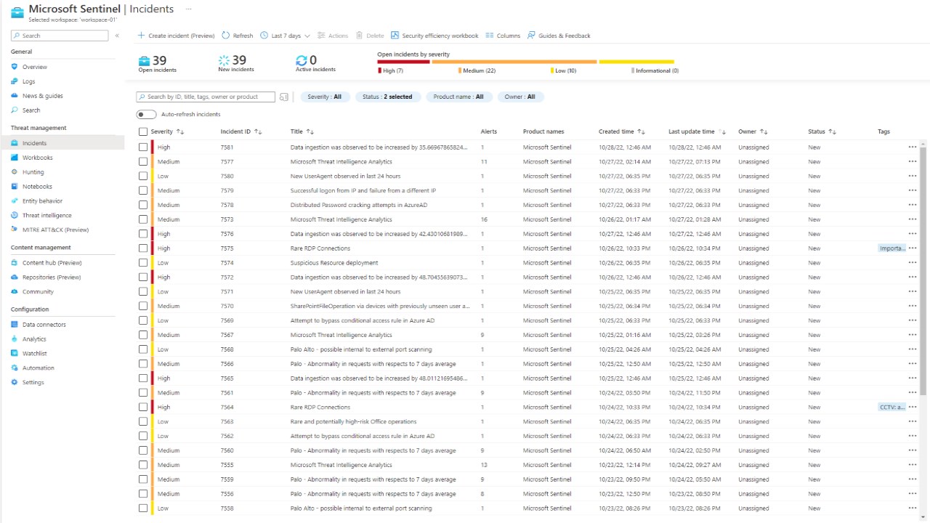The width and height of the screenshot is (930, 523).
Task: Click the Watchlist icon in sidebar
Action: click(15, 354)
